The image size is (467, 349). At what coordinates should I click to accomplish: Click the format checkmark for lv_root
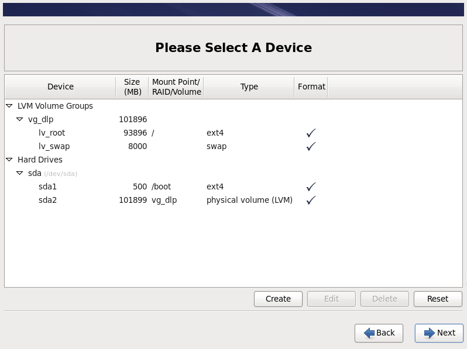coord(311,133)
